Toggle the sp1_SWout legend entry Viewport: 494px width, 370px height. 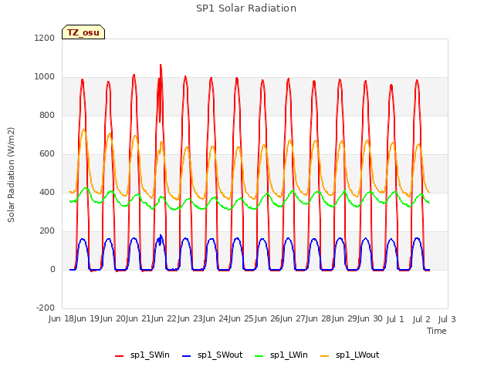pyautogui.click(x=212, y=355)
